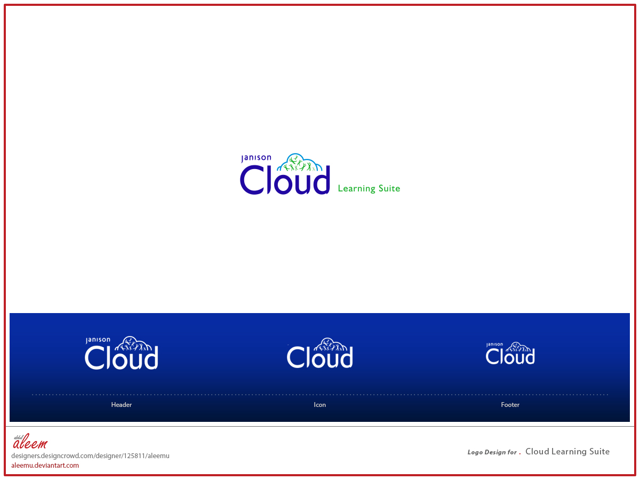
Task: Select the Footer logo variant
Action: [x=510, y=354]
